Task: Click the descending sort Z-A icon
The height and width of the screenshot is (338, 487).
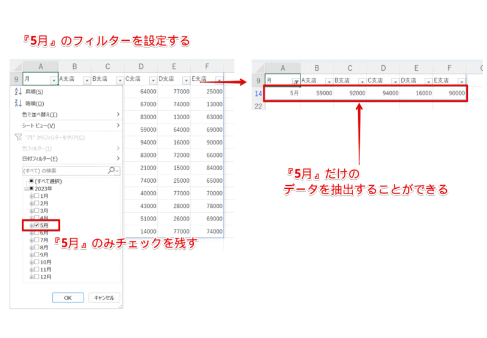Action: tap(18, 103)
